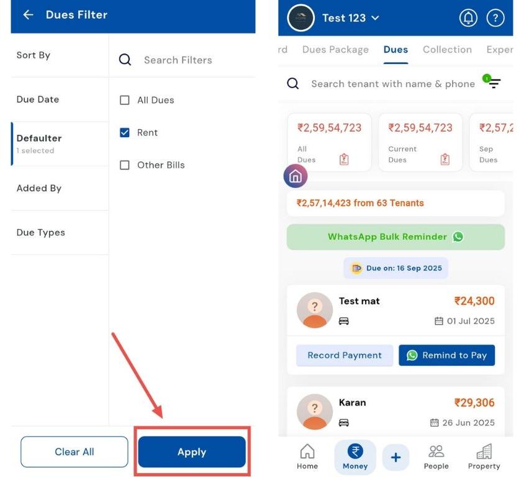
Task: Open the dues filter icon
Action: point(494,83)
